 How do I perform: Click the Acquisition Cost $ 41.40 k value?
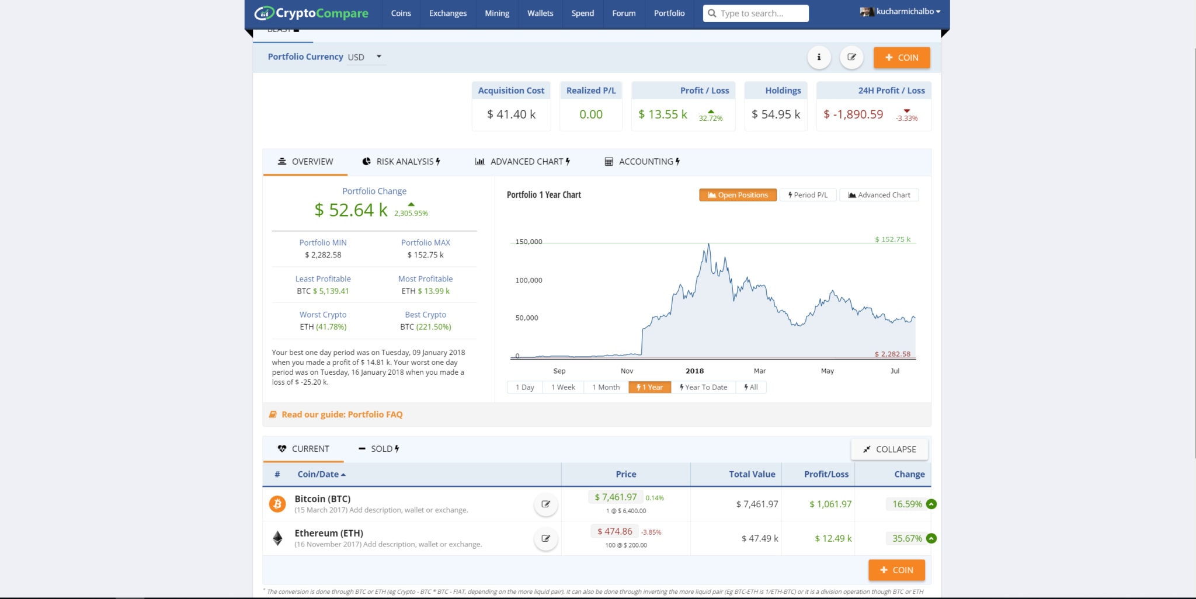click(x=511, y=114)
